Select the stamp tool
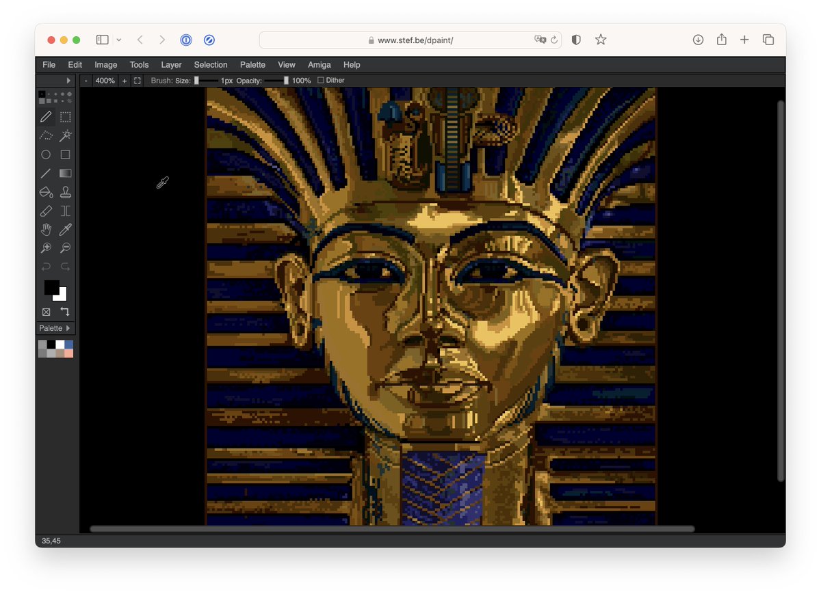Screen dimensions: 821x594 coord(65,192)
